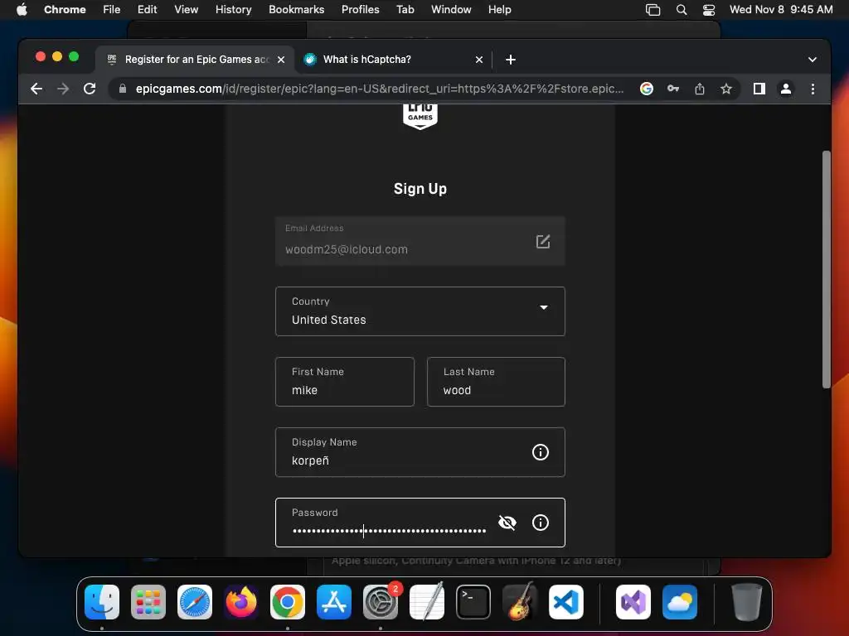The image size is (849, 636).
Task: Open the History menu
Action: pos(233,10)
